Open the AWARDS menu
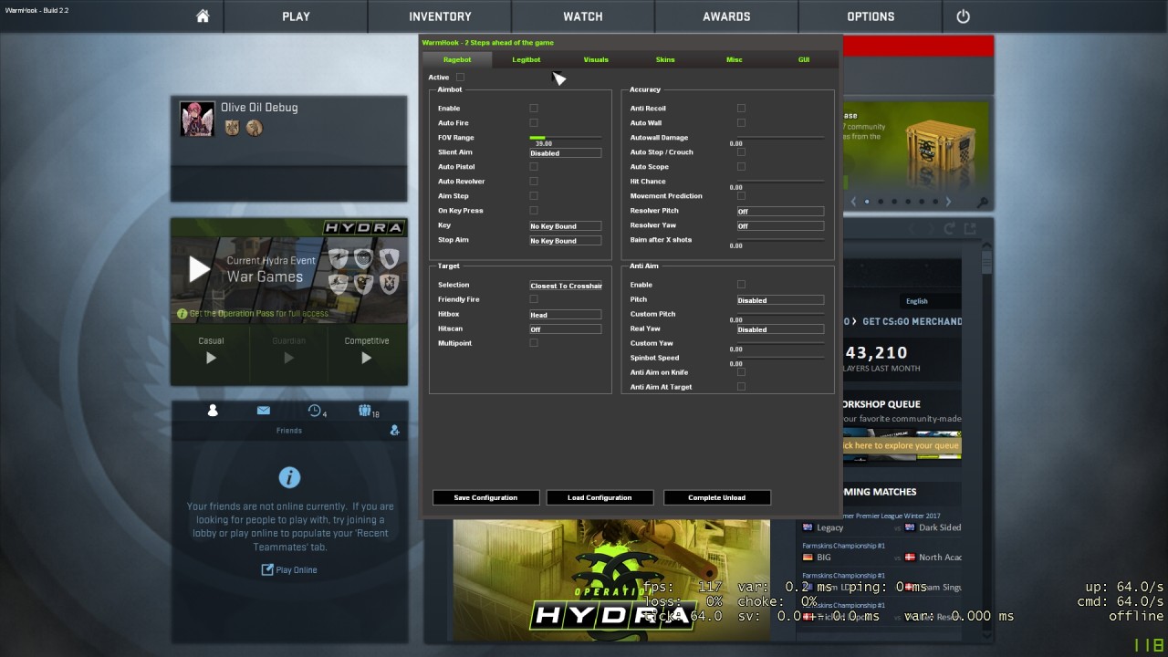1168x657 pixels. [x=726, y=16]
